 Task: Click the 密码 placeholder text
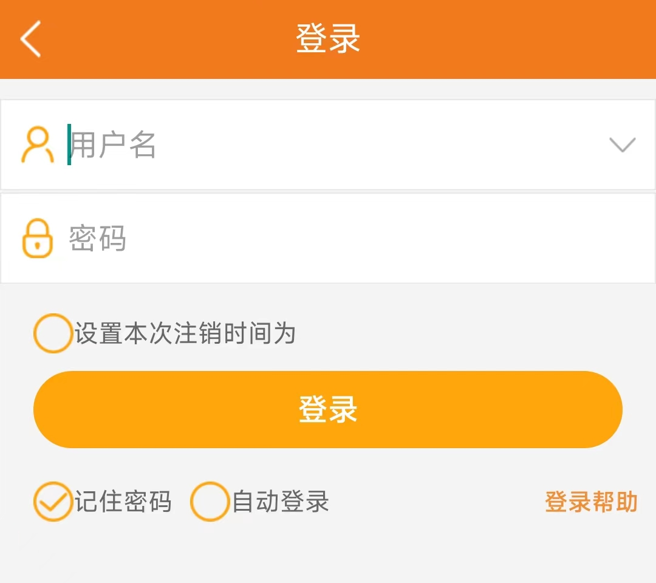[97, 238]
